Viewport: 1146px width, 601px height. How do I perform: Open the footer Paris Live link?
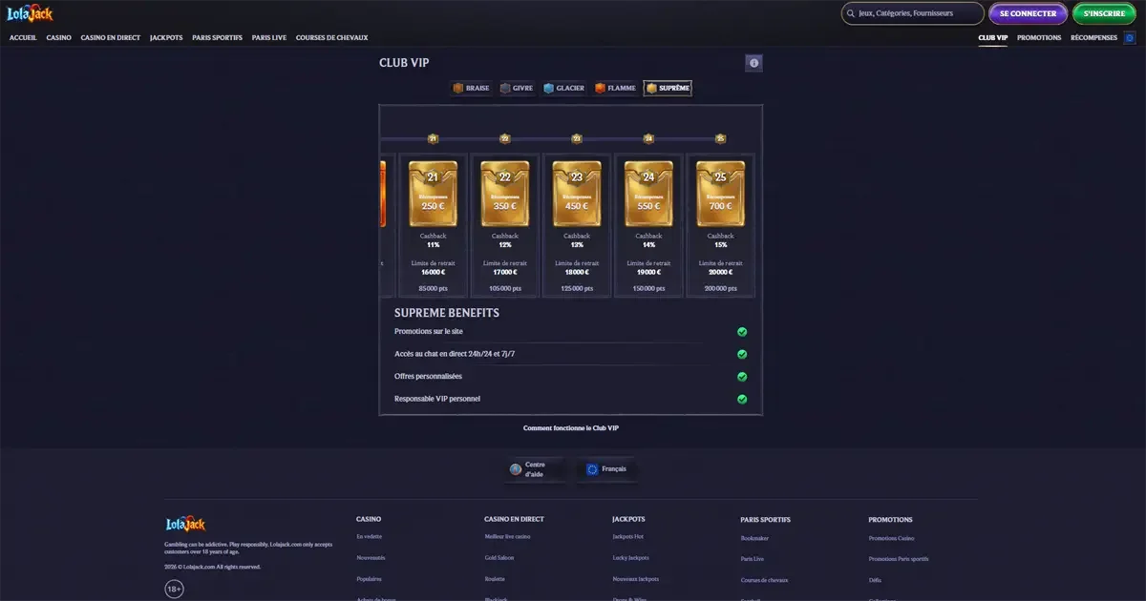pos(753,558)
